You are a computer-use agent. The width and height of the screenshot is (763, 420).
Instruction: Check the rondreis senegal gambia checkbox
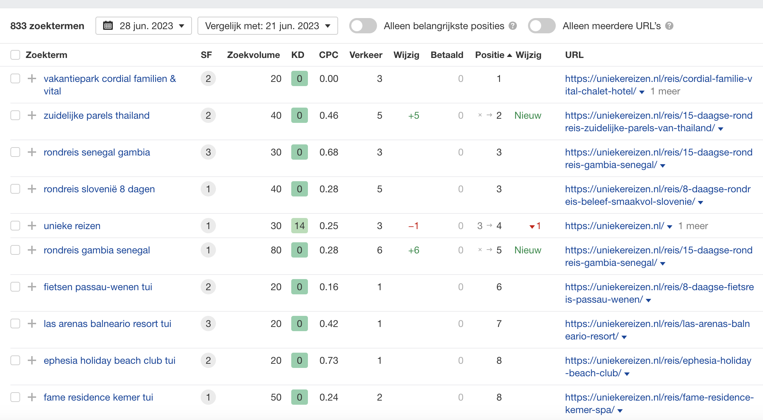tap(15, 152)
